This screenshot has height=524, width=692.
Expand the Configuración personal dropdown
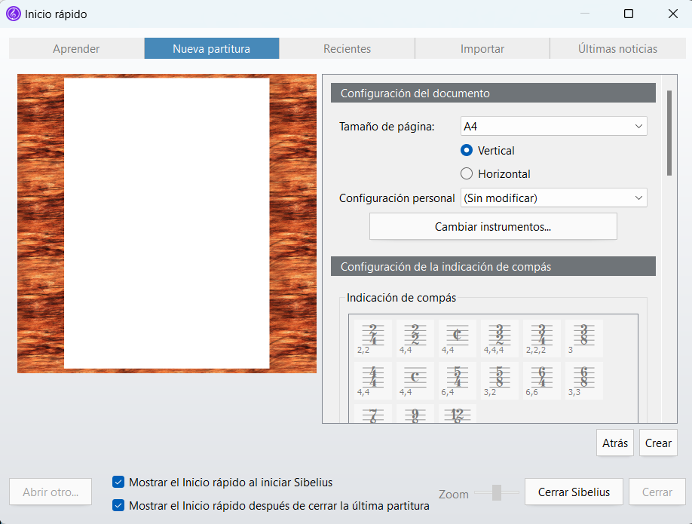pos(553,198)
